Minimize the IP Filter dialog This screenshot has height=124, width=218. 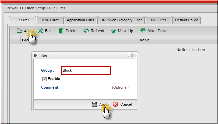tap(129, 55)
